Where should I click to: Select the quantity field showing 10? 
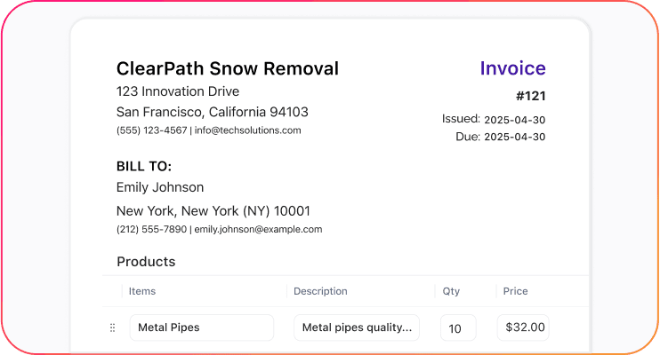458,327
